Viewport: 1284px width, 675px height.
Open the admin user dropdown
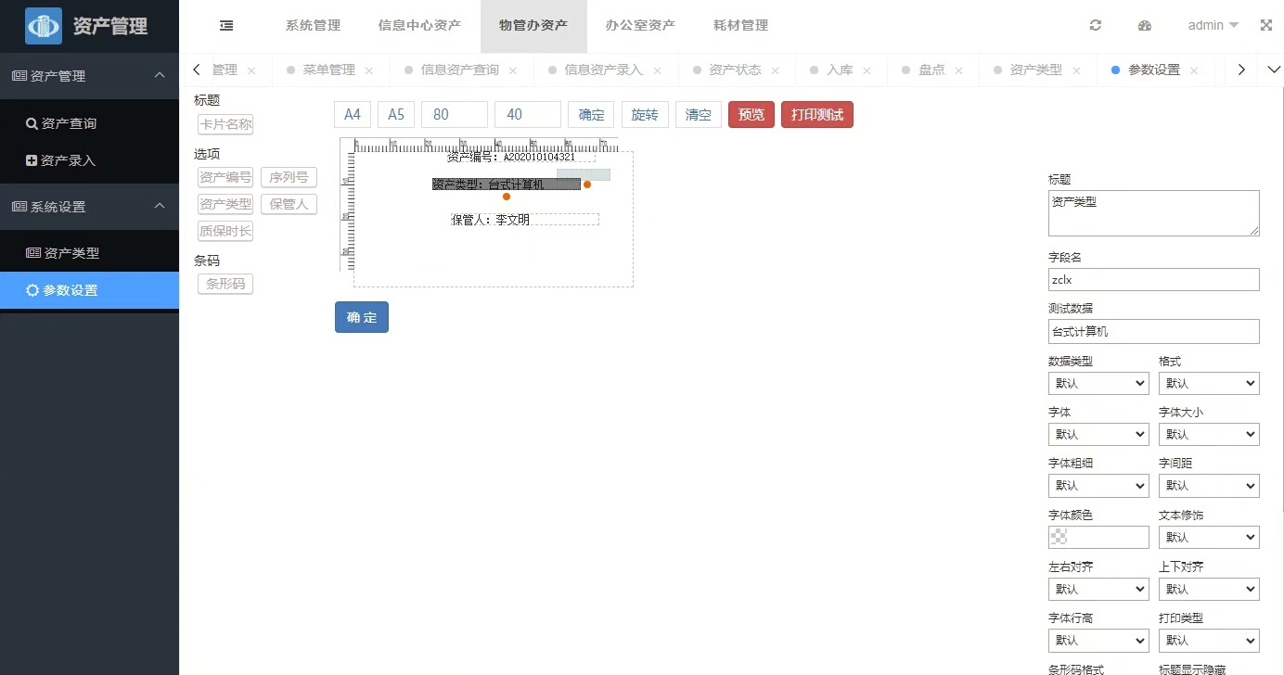click(x=1213, y=26)
